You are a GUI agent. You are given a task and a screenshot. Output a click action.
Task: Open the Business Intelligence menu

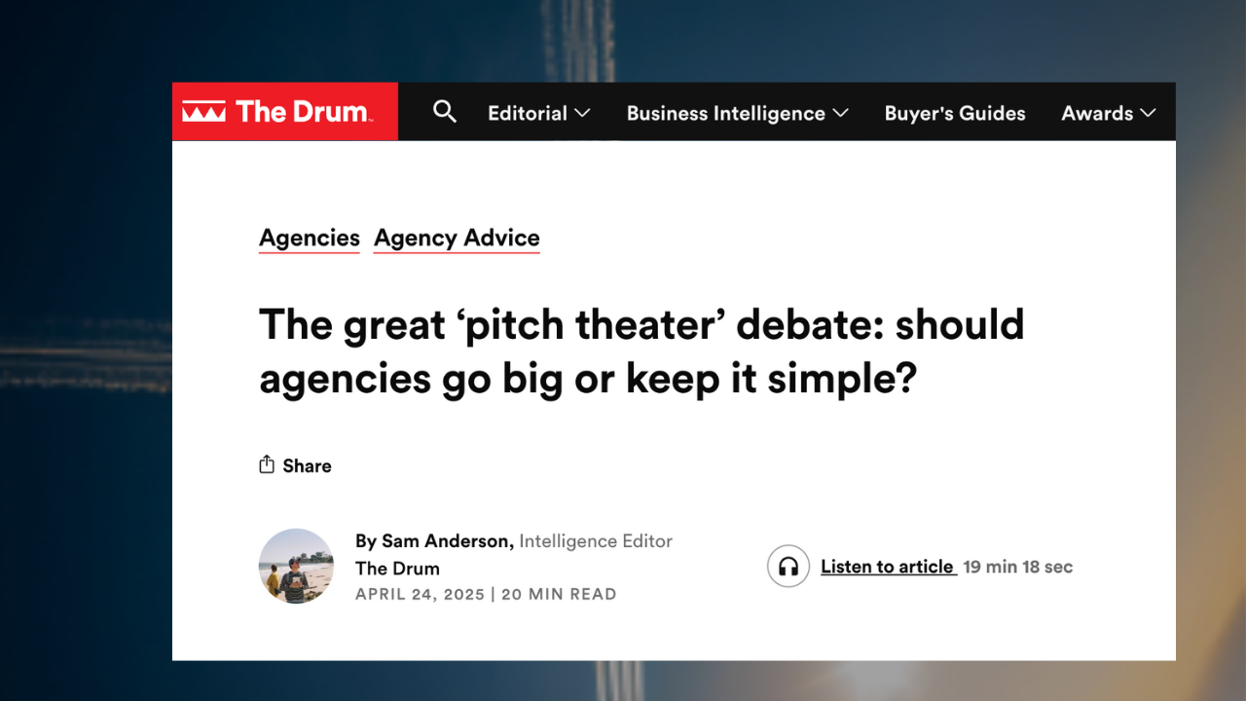pos(725,113)
